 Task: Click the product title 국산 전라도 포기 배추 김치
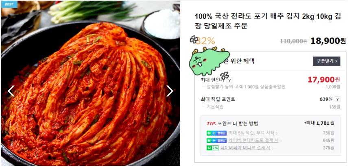pos(268,22)
